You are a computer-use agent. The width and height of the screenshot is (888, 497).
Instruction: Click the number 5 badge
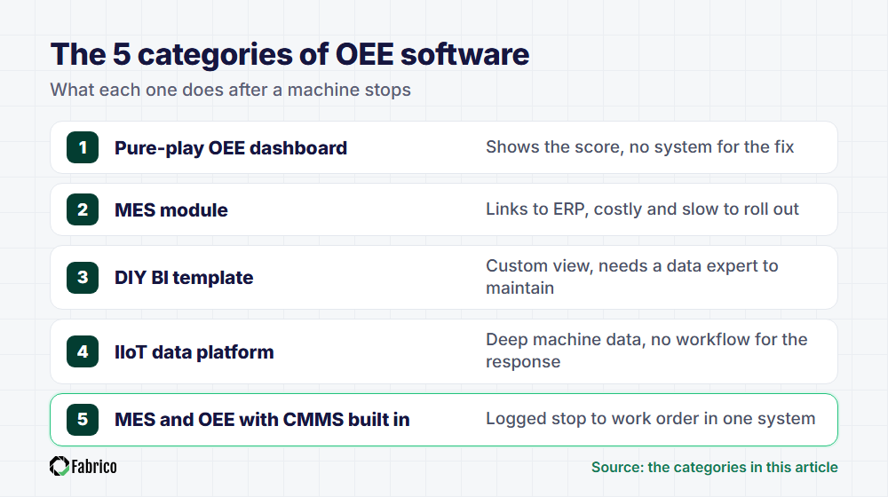[x=83, y=420]
